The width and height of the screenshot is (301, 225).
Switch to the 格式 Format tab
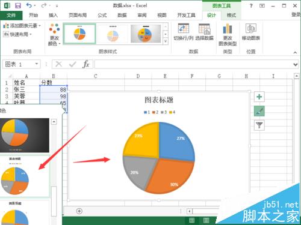[x=231, y=15]
